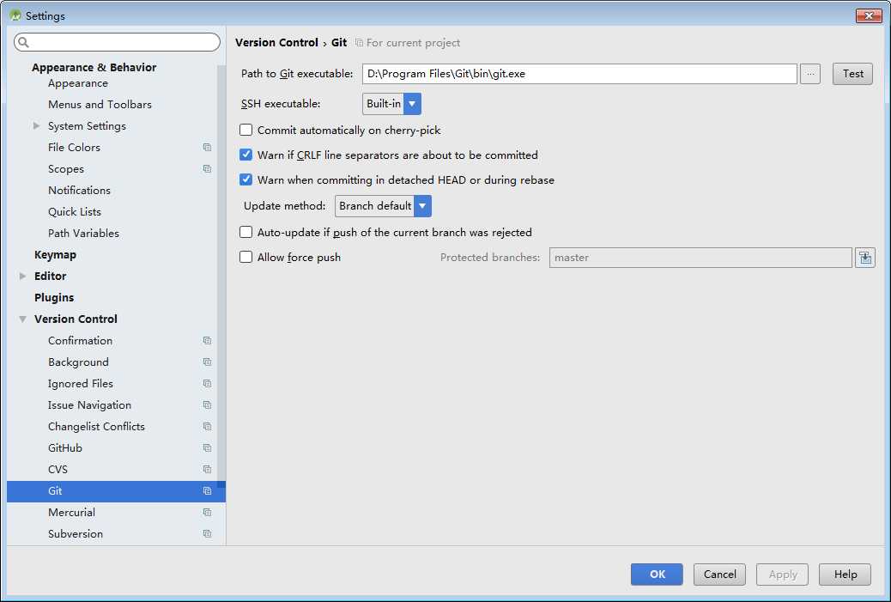This screenshot has width=891, height=602.
Task: Click the search magnifier icon
Action: point(23,42)
